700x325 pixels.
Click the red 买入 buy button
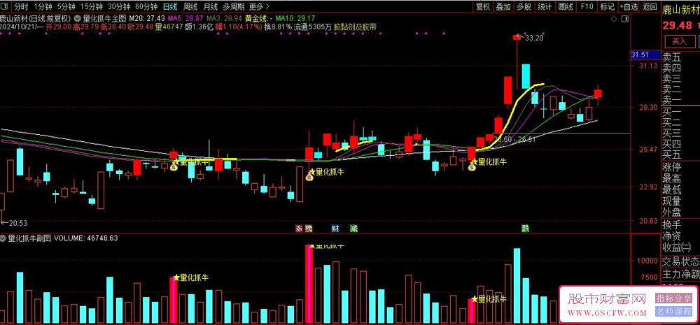click(680, 41)
